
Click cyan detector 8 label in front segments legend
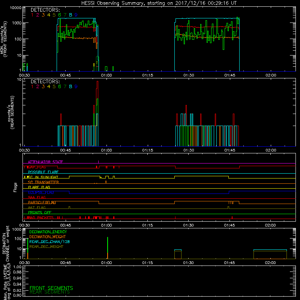tap(70, 15)
